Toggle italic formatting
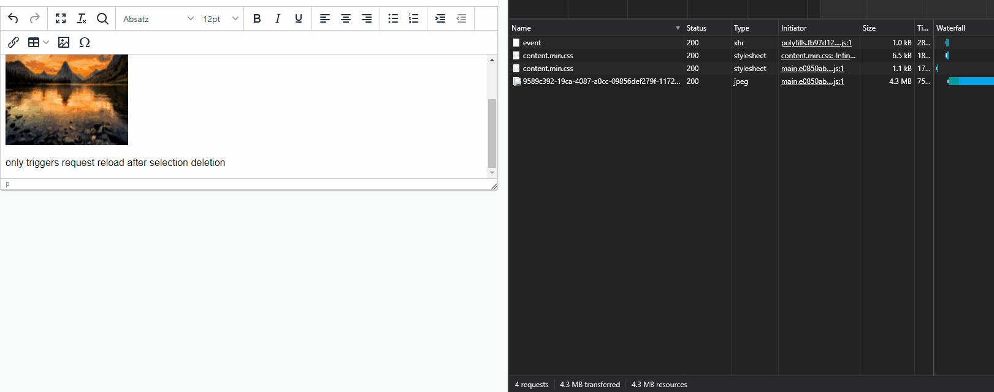 coord(278,18)
